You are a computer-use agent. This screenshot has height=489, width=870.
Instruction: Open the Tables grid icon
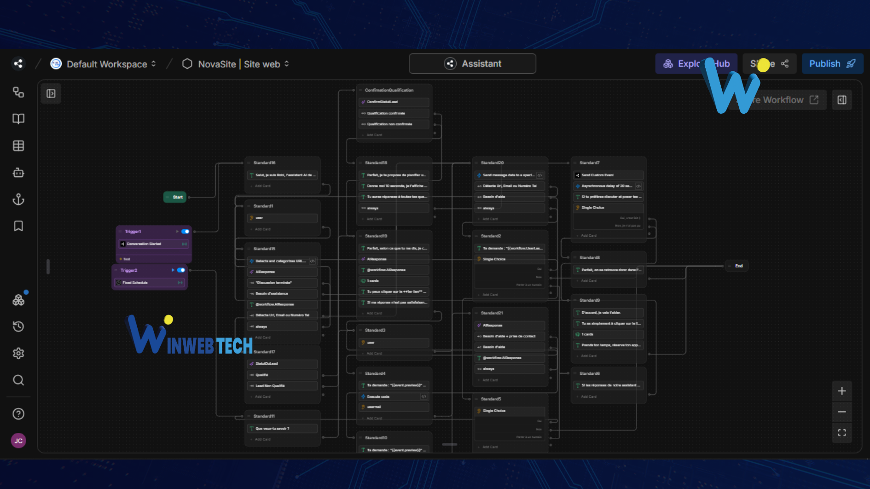pyautogui.click(x=18, y=146)
